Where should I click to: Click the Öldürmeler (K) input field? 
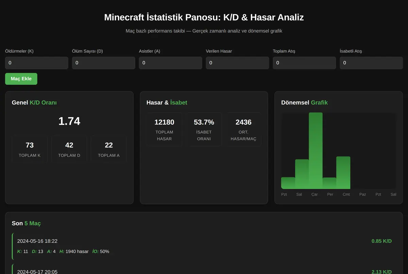[x=37, y=63]
